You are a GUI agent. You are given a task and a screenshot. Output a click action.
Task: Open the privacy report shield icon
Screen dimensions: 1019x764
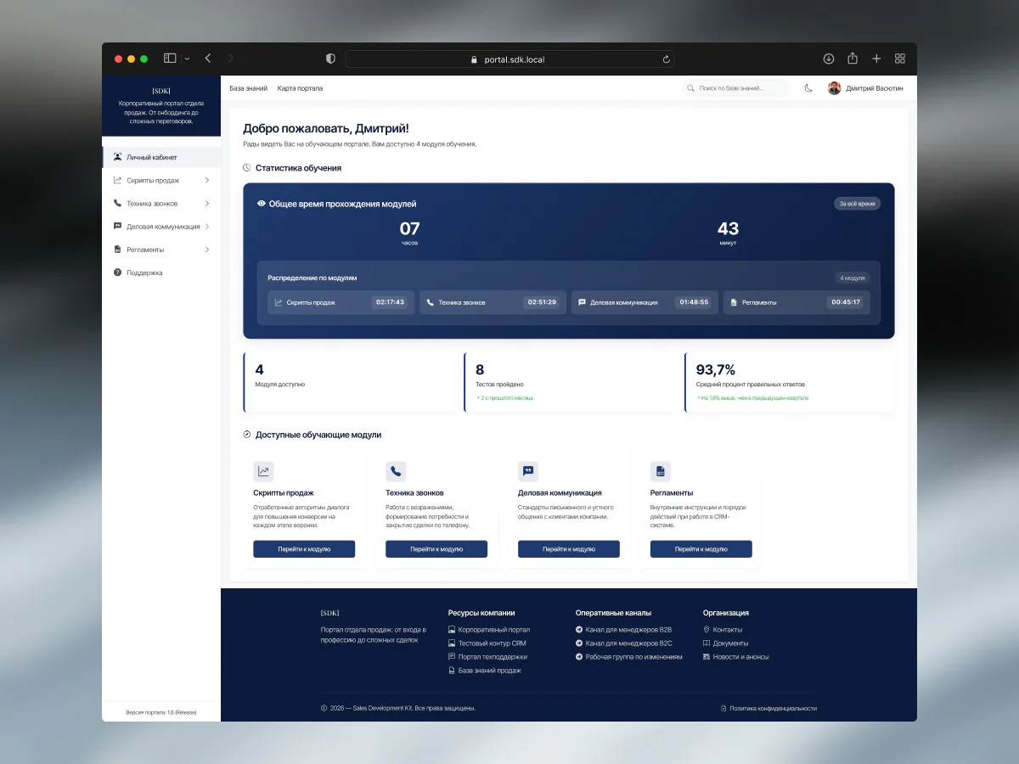coord(330,59)
